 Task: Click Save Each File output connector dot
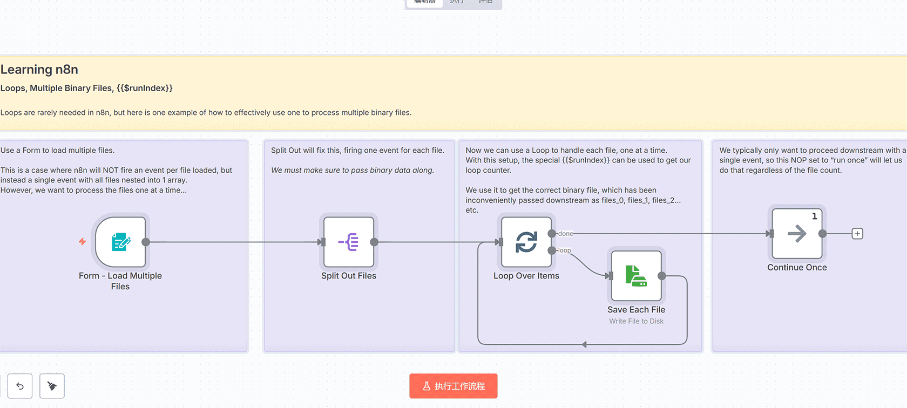[x=662, y=276]
